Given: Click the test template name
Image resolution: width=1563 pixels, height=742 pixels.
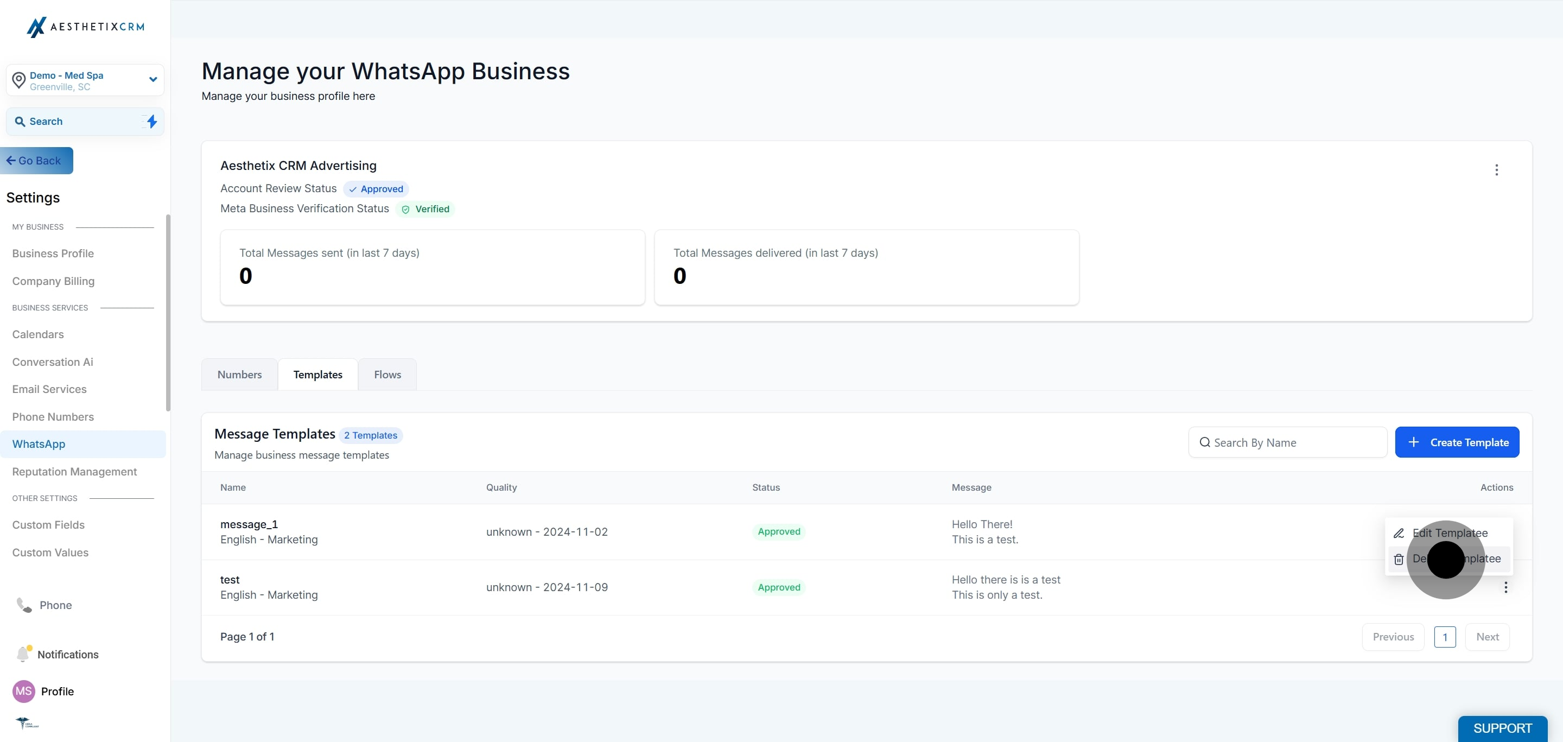Looking at the screenshot, I should (230, 580).
